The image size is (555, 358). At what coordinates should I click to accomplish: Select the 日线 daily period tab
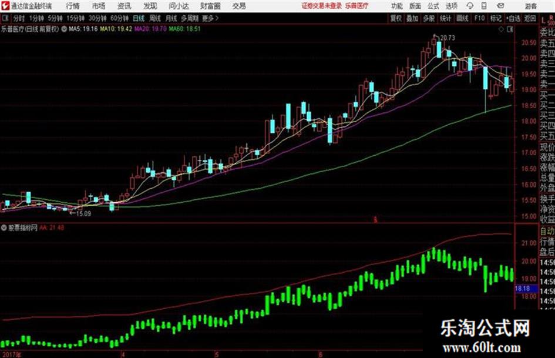click(x=139, y=18)
